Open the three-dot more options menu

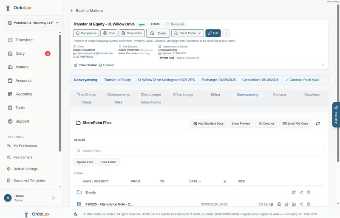tap(226, 33)
